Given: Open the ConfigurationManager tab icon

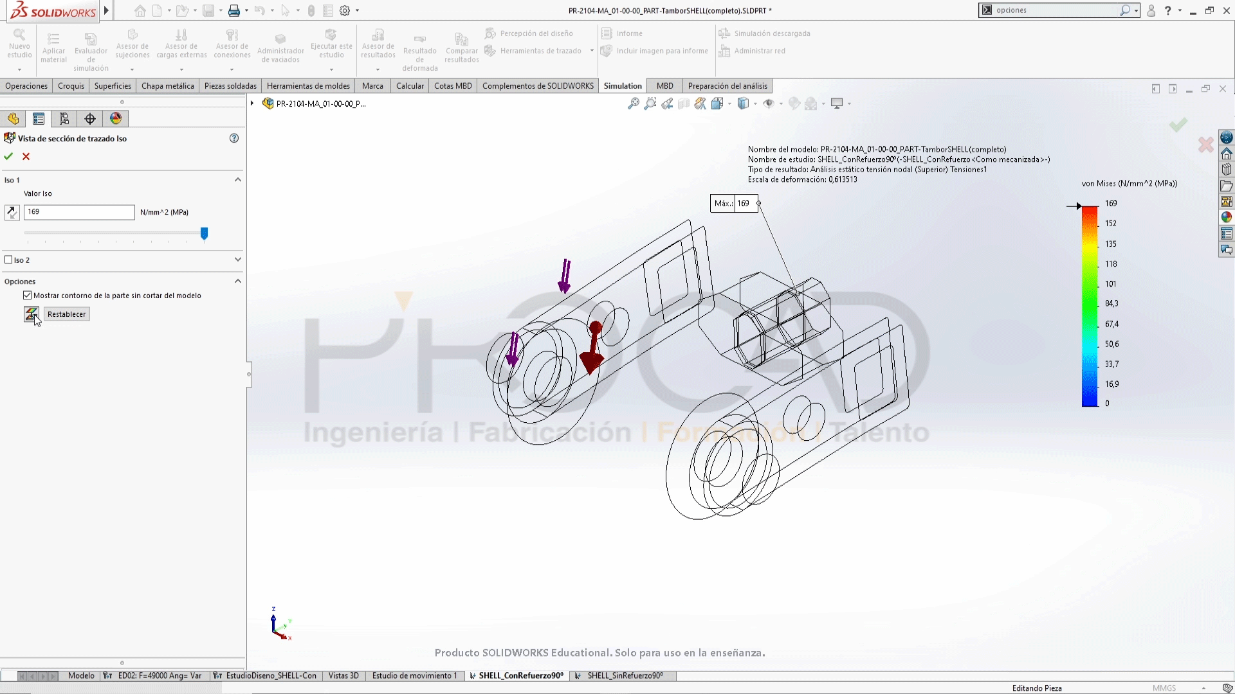Looking at the screenshot, I should pos(64,119).
